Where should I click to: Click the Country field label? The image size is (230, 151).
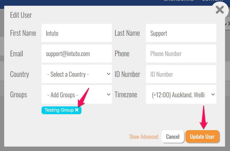(x=19, y=74)
